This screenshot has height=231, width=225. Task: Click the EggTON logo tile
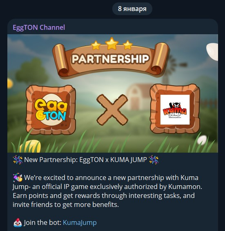(51, 110)
